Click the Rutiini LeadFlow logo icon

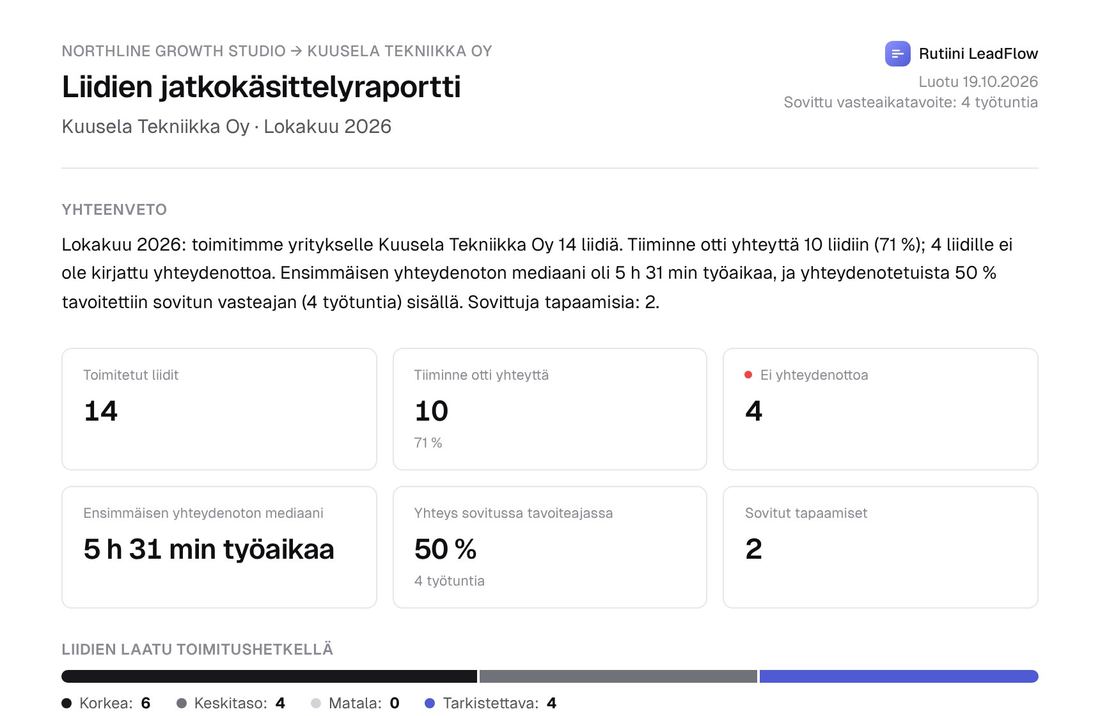(x=897, y=54)
